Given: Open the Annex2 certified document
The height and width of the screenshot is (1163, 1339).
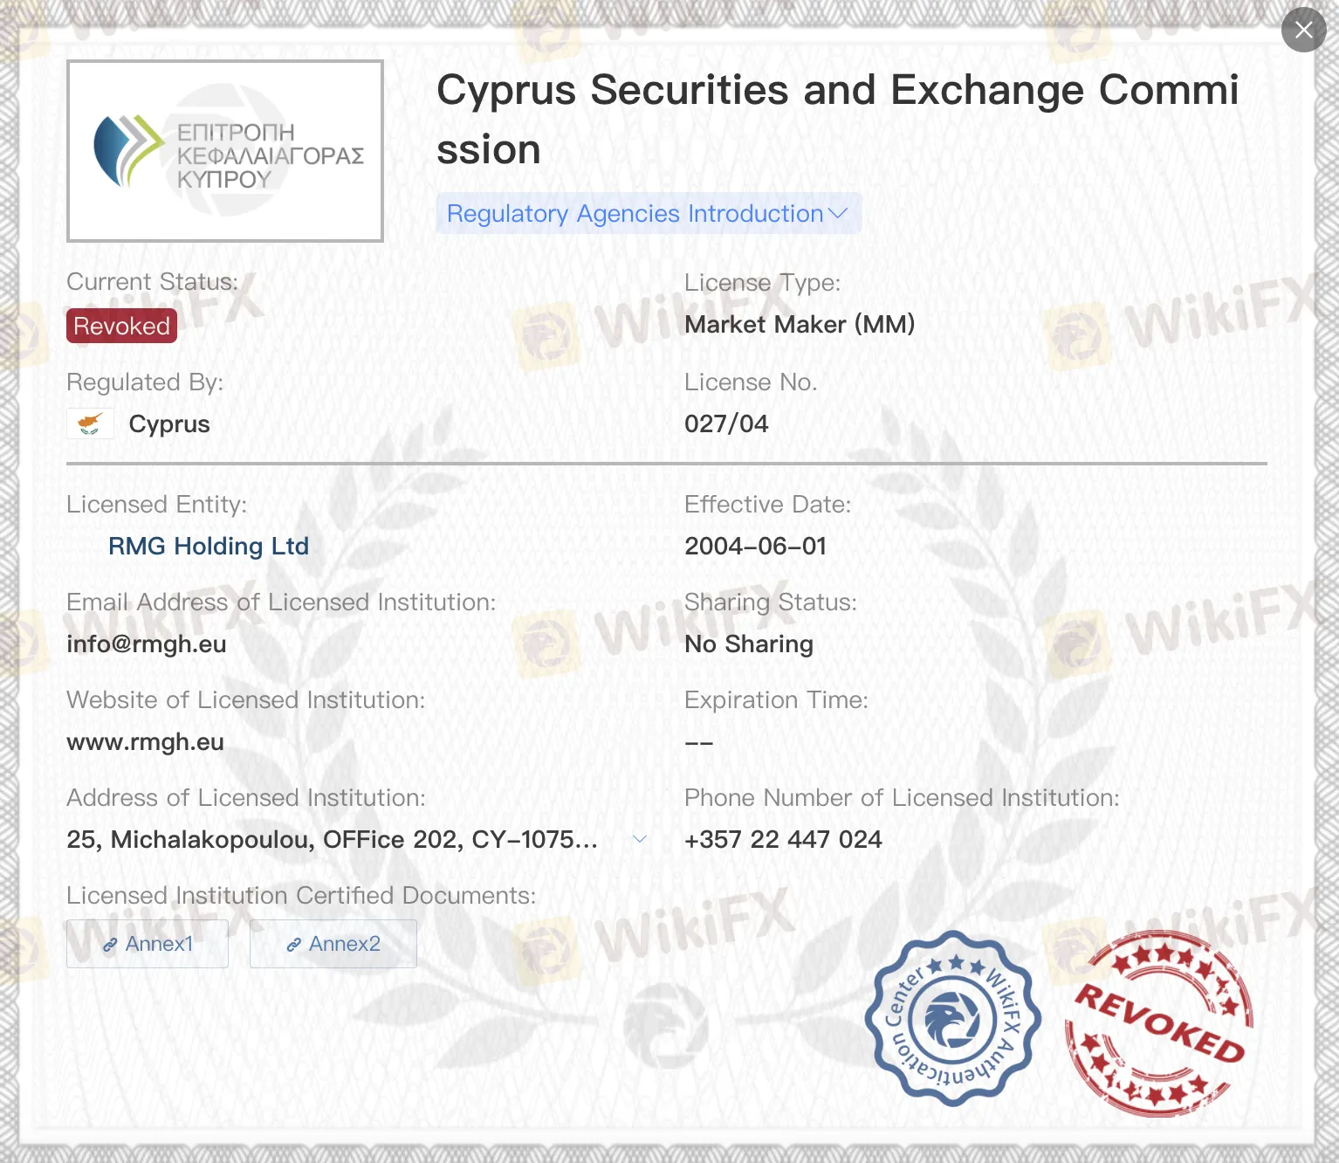Looking at the screenshot, I should coord(333,944).
